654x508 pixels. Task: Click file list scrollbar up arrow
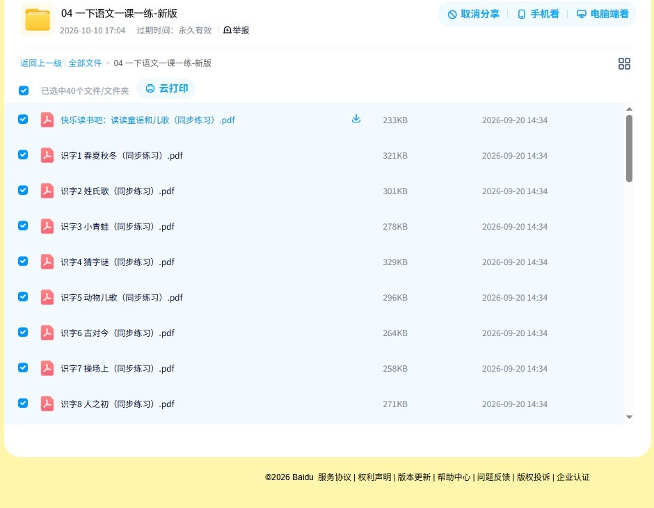(x=630, y=109)
